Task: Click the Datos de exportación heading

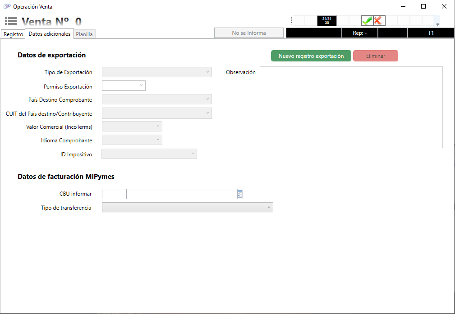Action: tap(52, 55)
